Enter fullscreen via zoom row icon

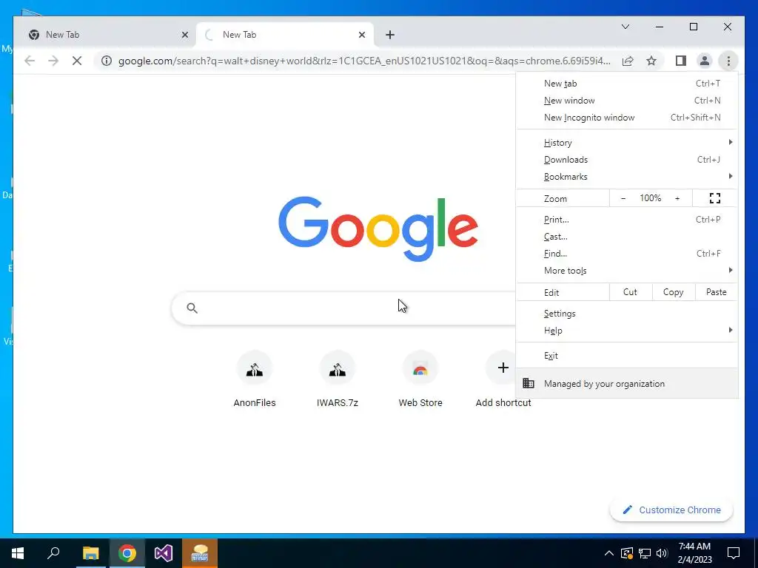coord(714,198)
